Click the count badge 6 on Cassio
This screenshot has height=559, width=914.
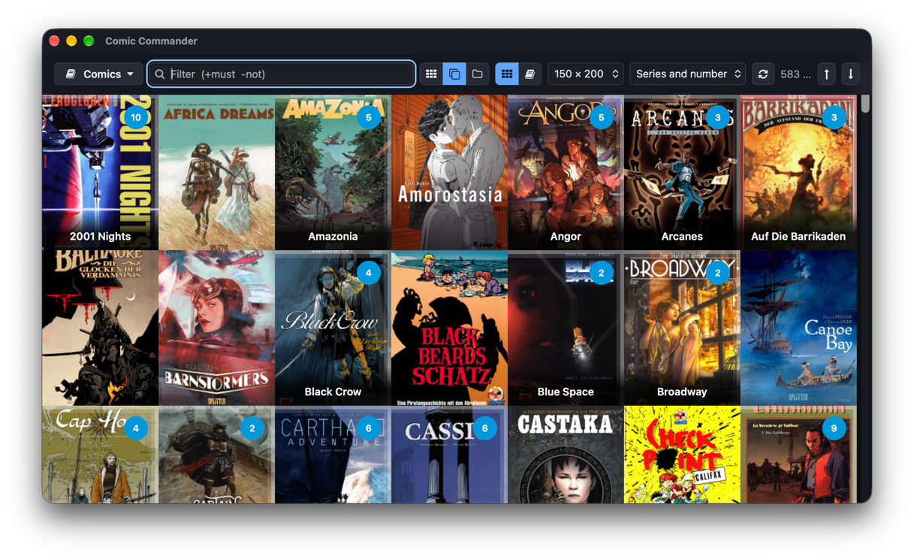[x=484, y=428]
